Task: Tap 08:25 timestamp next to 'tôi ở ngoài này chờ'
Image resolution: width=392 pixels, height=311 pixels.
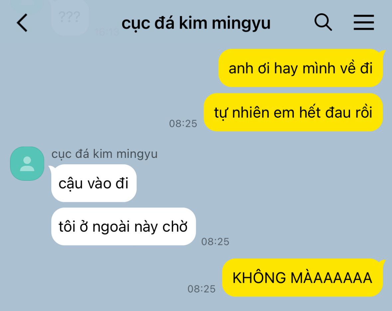Action: coord(215,242)
